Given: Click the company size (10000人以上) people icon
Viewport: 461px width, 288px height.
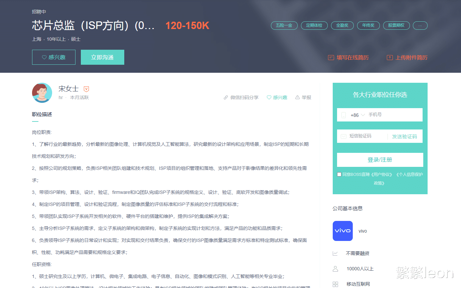Looking at the screenshot, I should [335, 268].
